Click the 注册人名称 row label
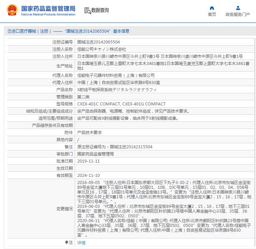 [62, 49]
